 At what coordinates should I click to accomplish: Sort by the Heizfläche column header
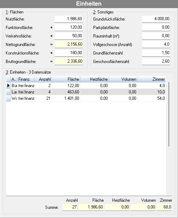point(94,79)
